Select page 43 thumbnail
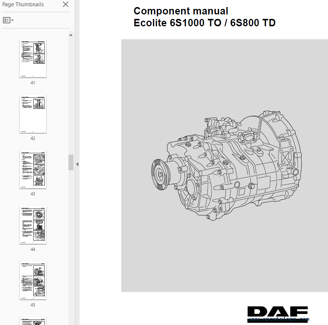The width and height of the screenshot is (328, 325). [x=33, y=170]
